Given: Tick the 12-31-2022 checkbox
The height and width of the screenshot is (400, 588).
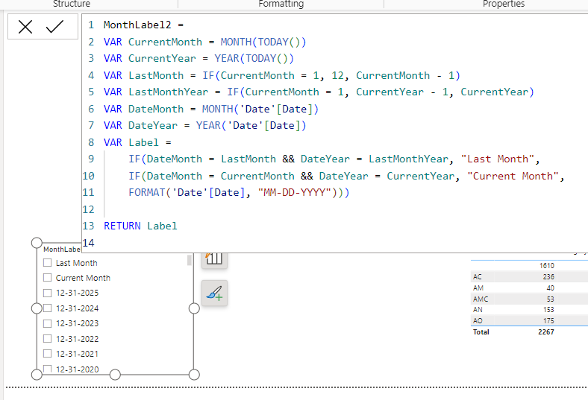Looking at the screenshot, I should coord(47,339).
